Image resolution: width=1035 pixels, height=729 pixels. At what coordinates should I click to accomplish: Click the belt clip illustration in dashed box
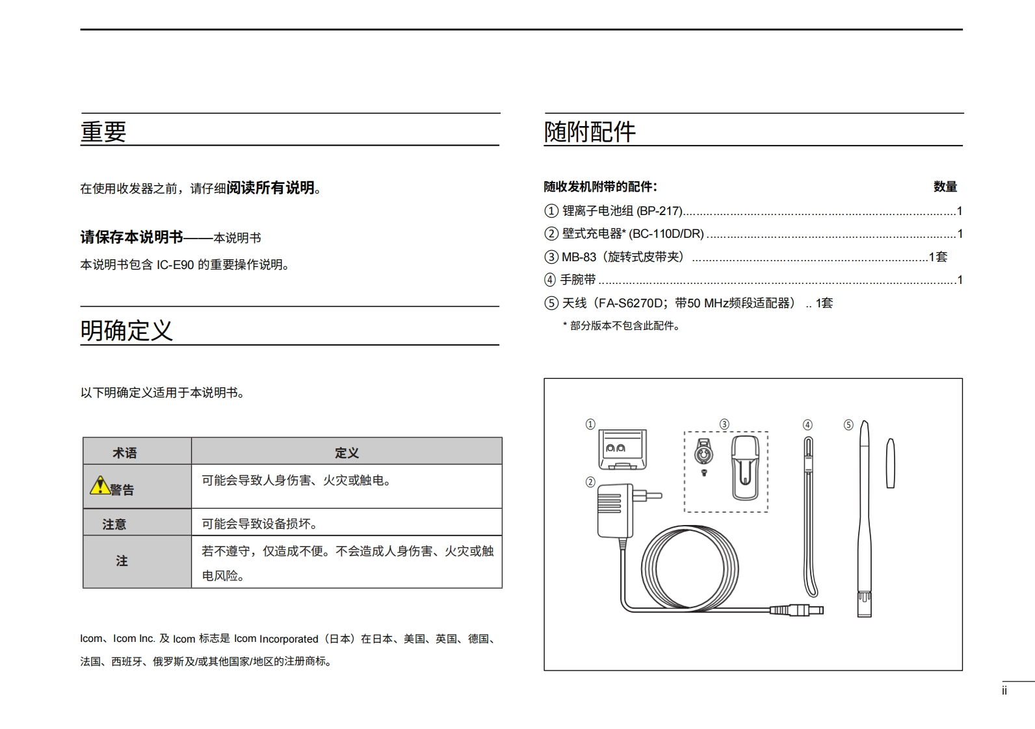745,467
